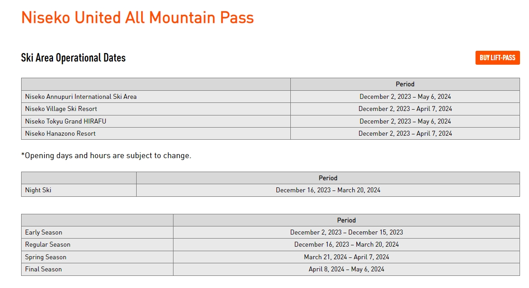Click the Niseko Village Ski Resort cell

[156, 109]
